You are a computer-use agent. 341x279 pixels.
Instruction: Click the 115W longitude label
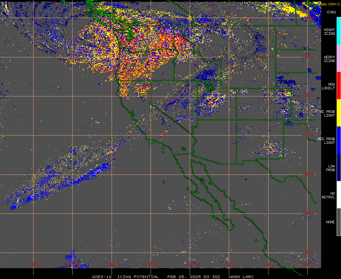coord(191,265)
